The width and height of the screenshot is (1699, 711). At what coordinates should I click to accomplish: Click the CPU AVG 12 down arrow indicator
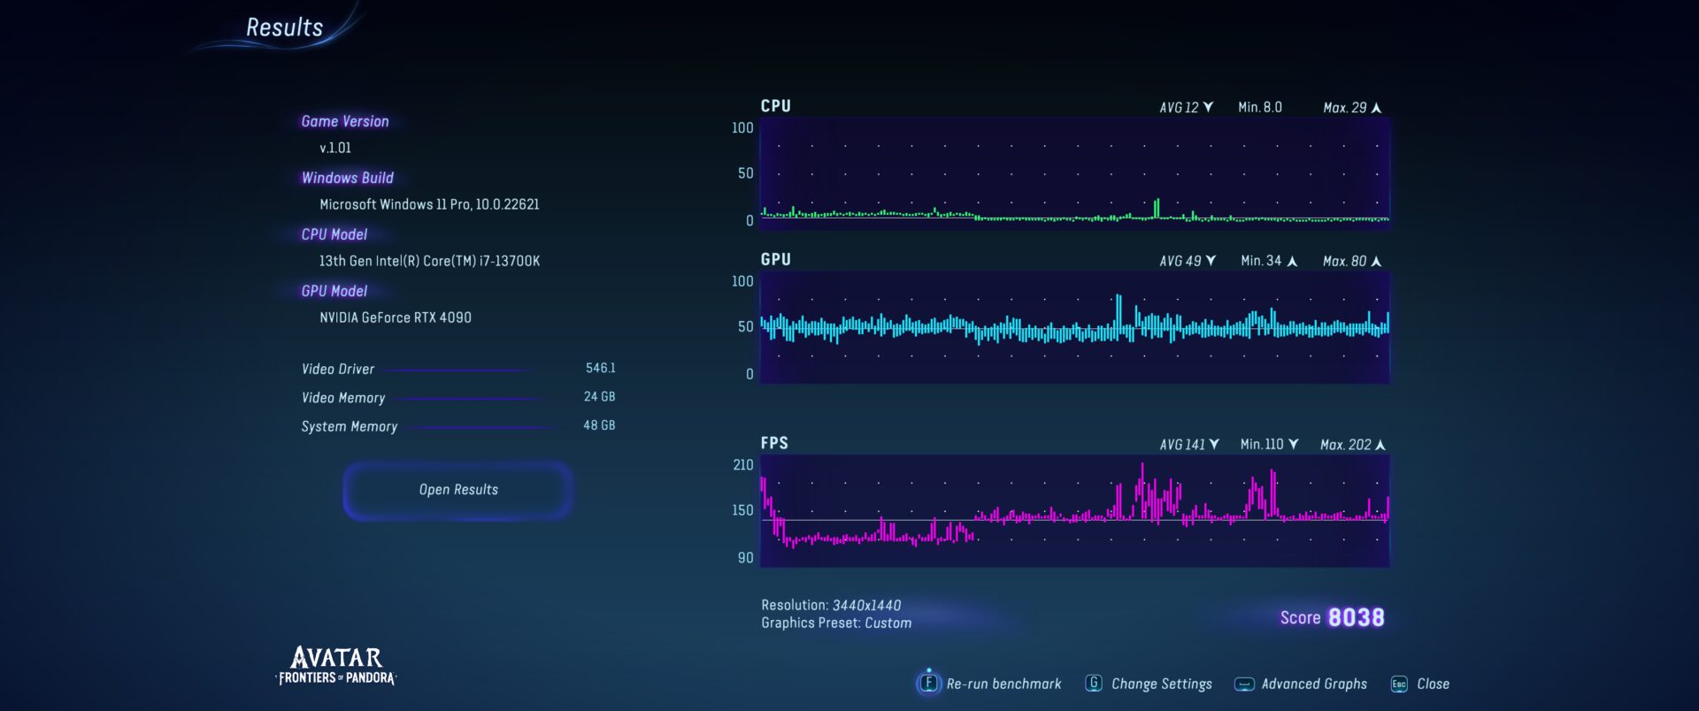pos(1208,107)
